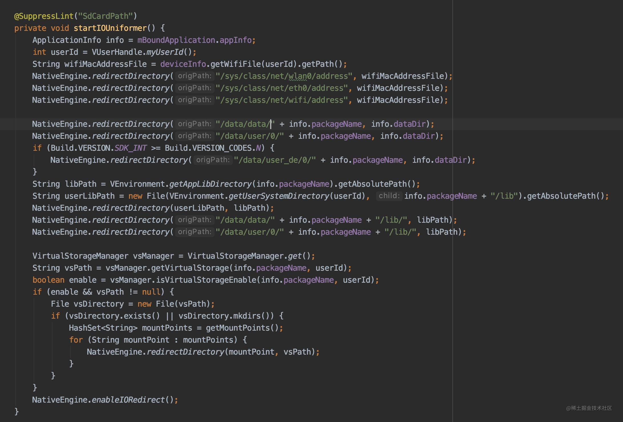Click the wifi/address path string

pyautogui.click(x=282, y=100)
